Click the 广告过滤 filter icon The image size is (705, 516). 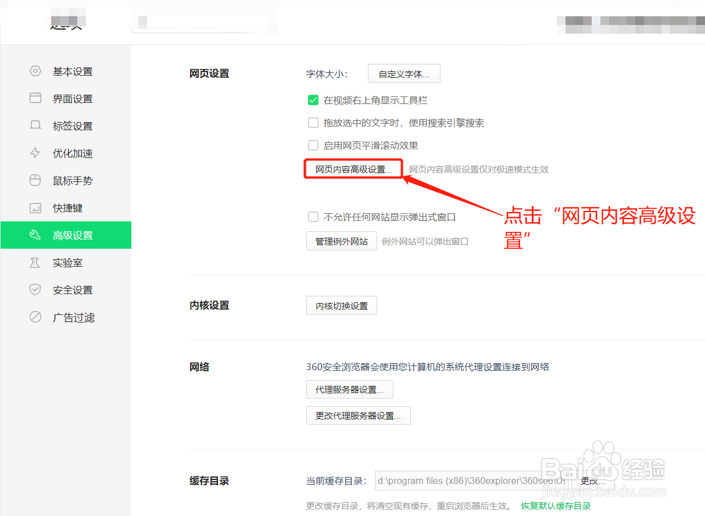35,317
